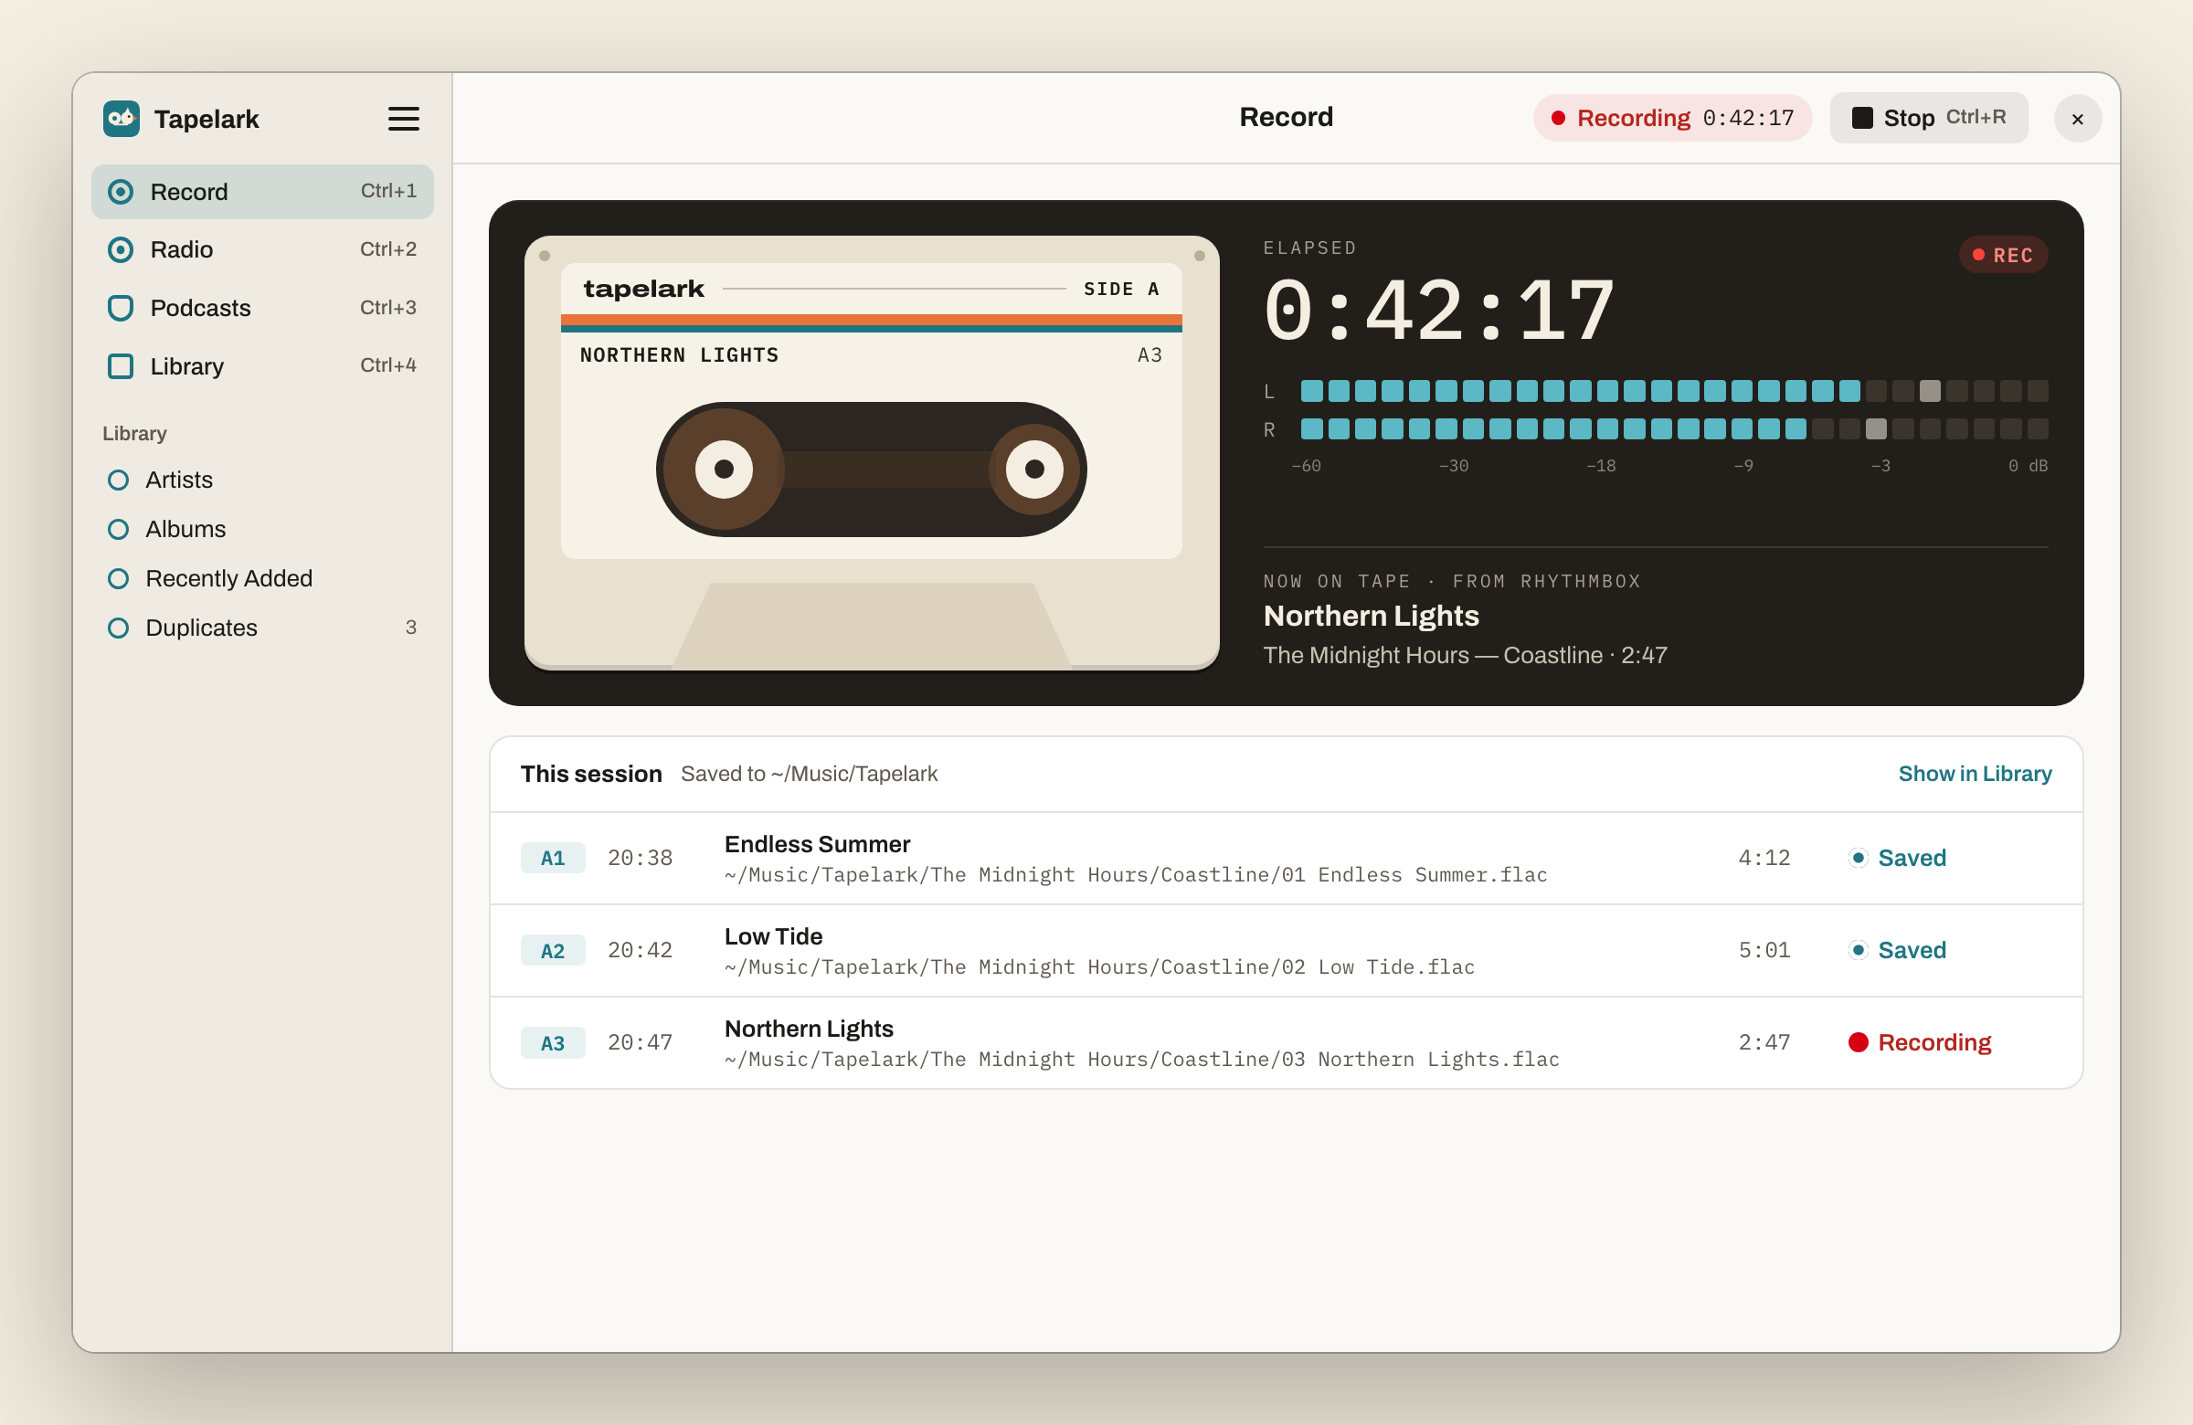Screen dimensions: 2193x1425
Task: Click the Saved status icon for Endless Summer
Action: pyautogui.click(x=1858, y=858)
